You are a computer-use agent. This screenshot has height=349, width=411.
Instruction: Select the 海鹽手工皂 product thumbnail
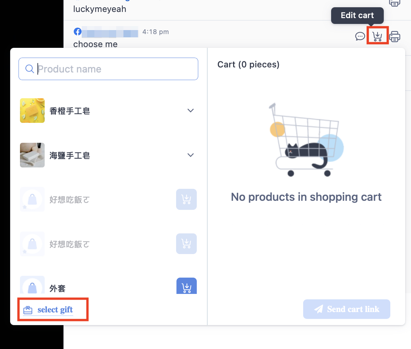click(32, 155)
